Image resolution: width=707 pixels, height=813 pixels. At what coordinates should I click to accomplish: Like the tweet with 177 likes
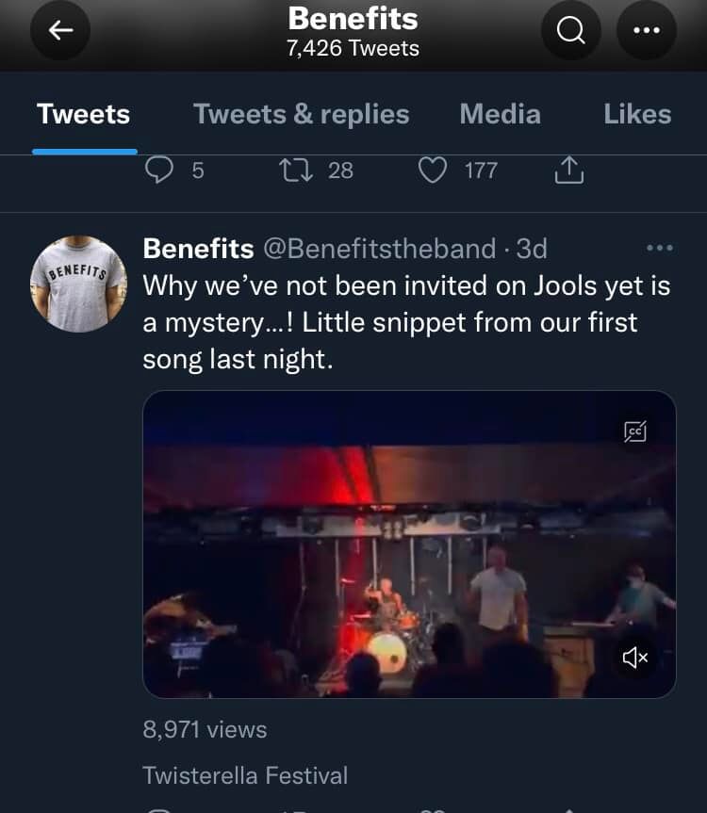[432, 170]
